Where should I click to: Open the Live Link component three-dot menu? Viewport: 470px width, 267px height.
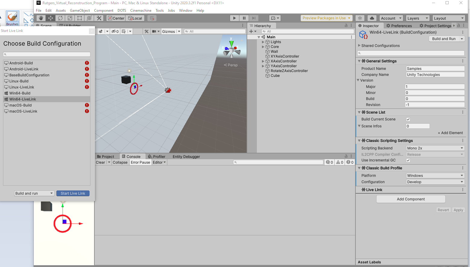coord(463,190)
